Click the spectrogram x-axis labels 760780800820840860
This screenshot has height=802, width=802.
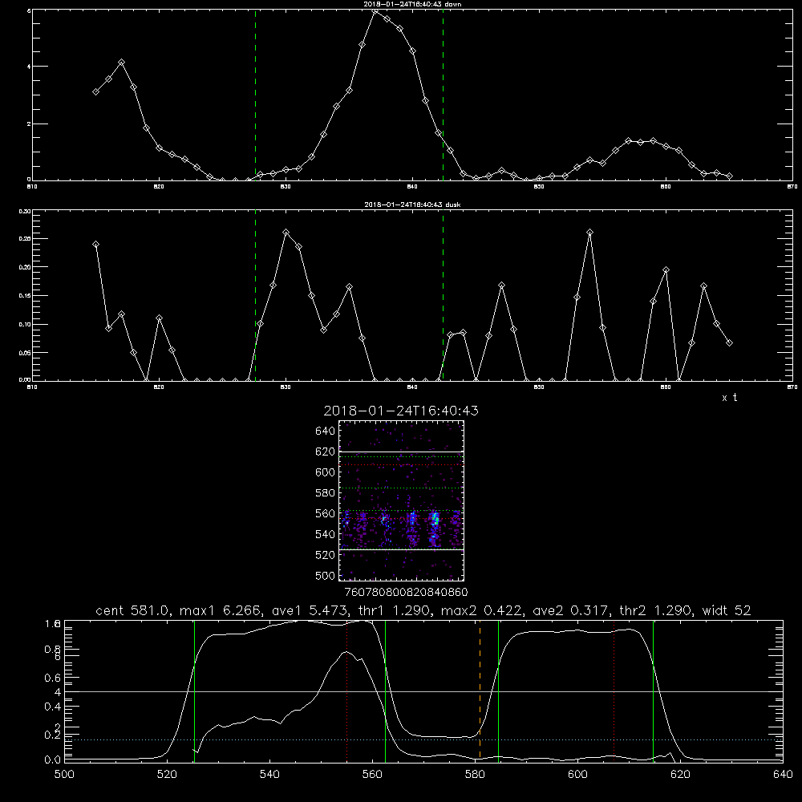[406, 593]
